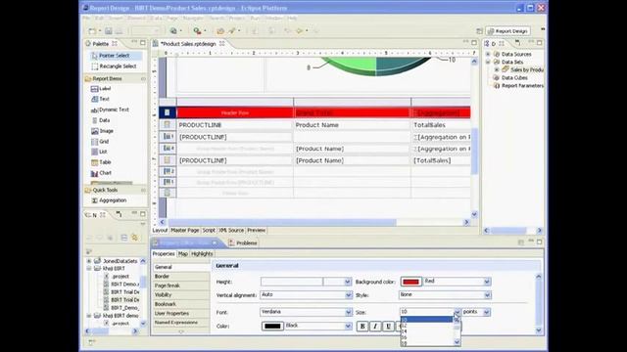Toggle Italic font style

pos(375,326)
